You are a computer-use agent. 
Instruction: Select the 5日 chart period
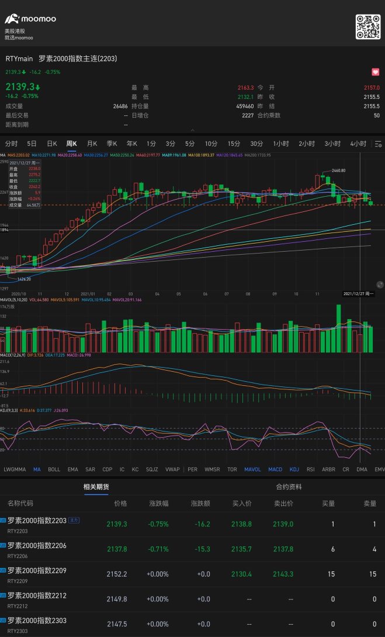pos(32,144)
